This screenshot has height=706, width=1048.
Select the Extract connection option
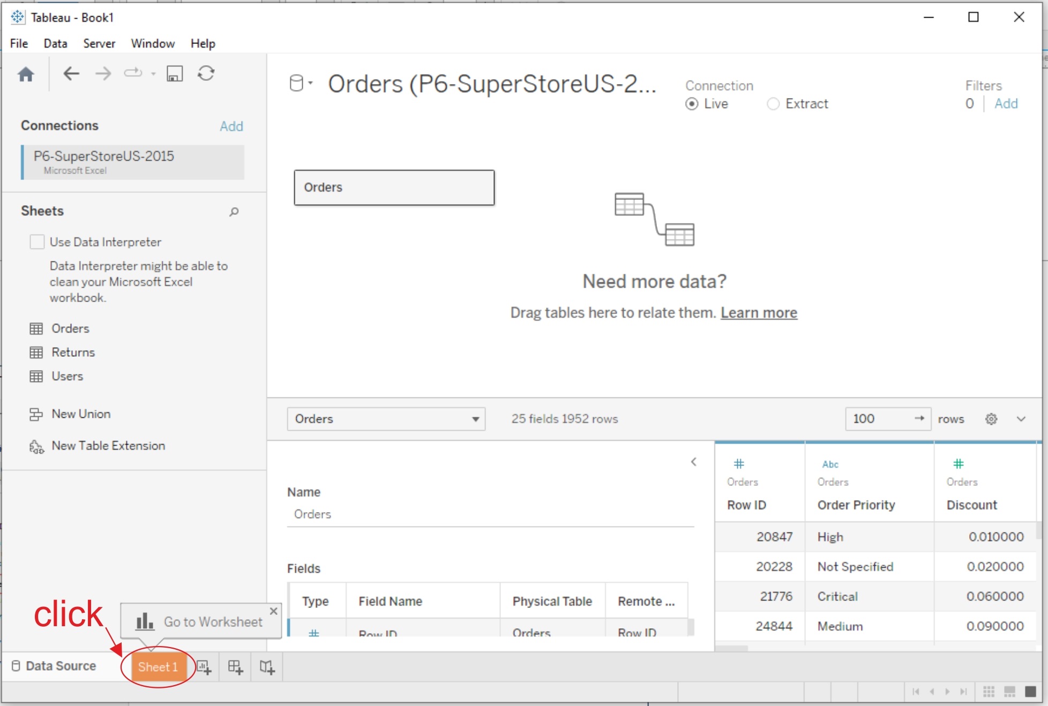[773, 104]
